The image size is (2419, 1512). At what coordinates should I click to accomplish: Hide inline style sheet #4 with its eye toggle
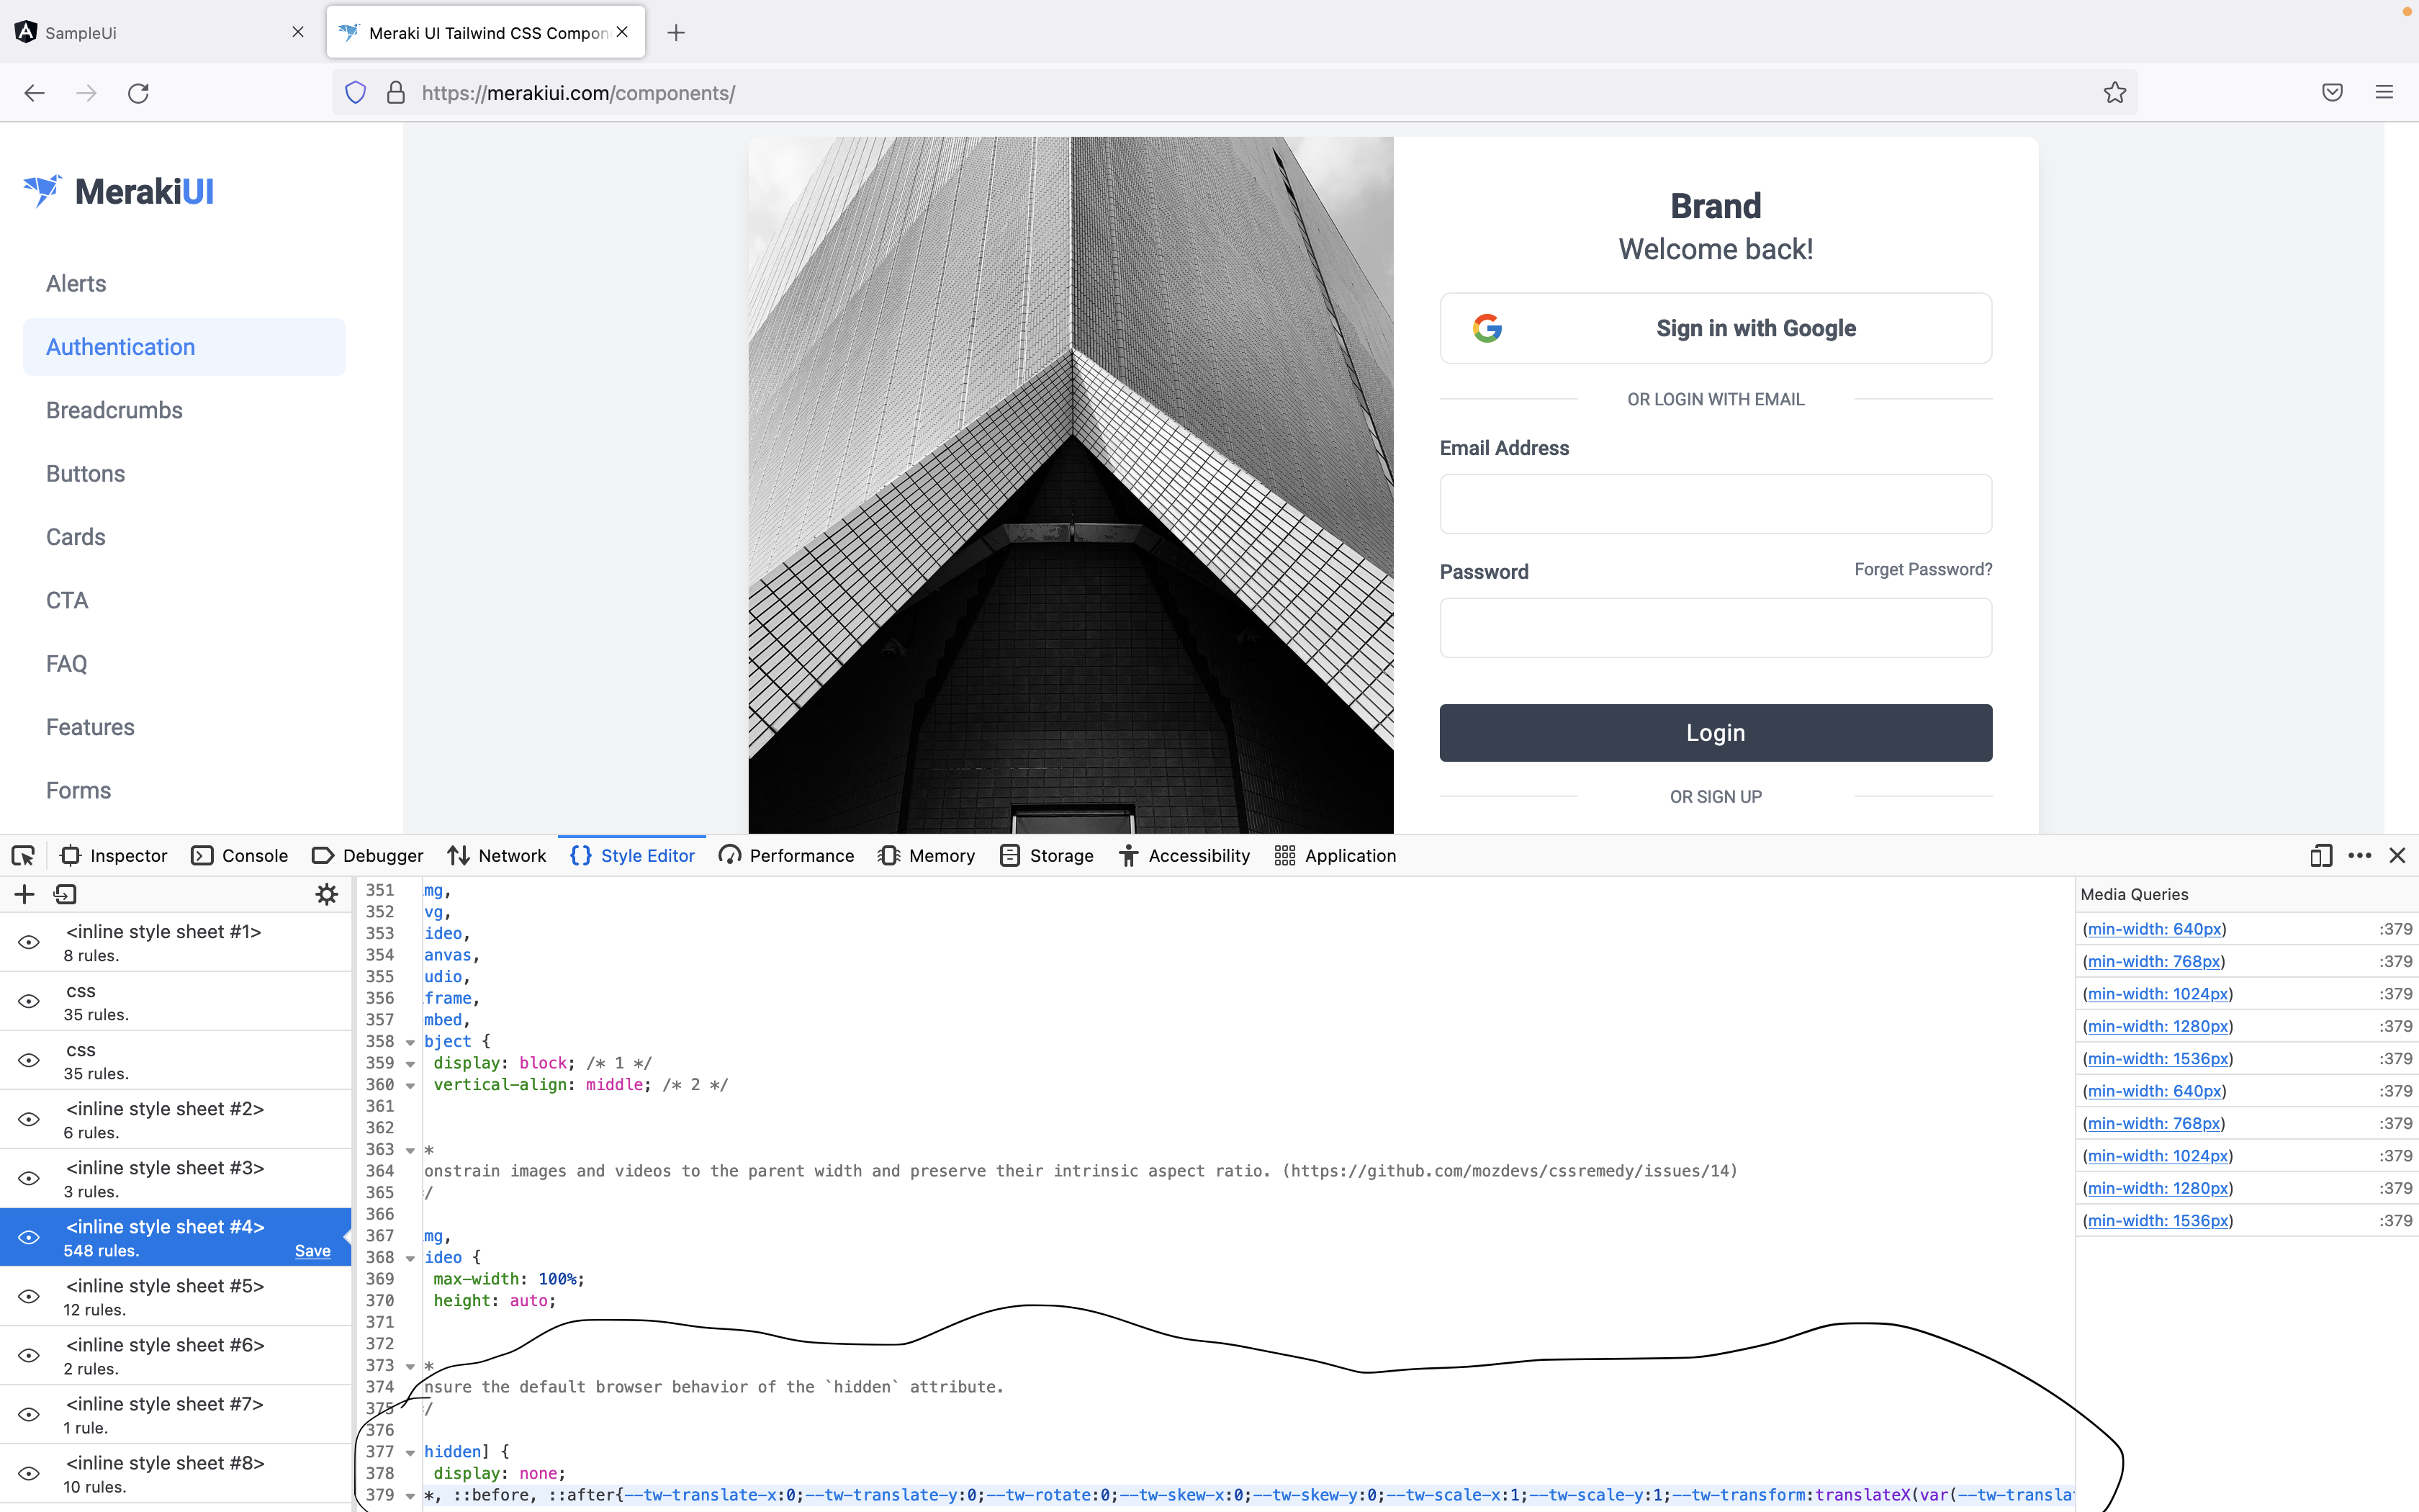click(x=29, y=1236)
